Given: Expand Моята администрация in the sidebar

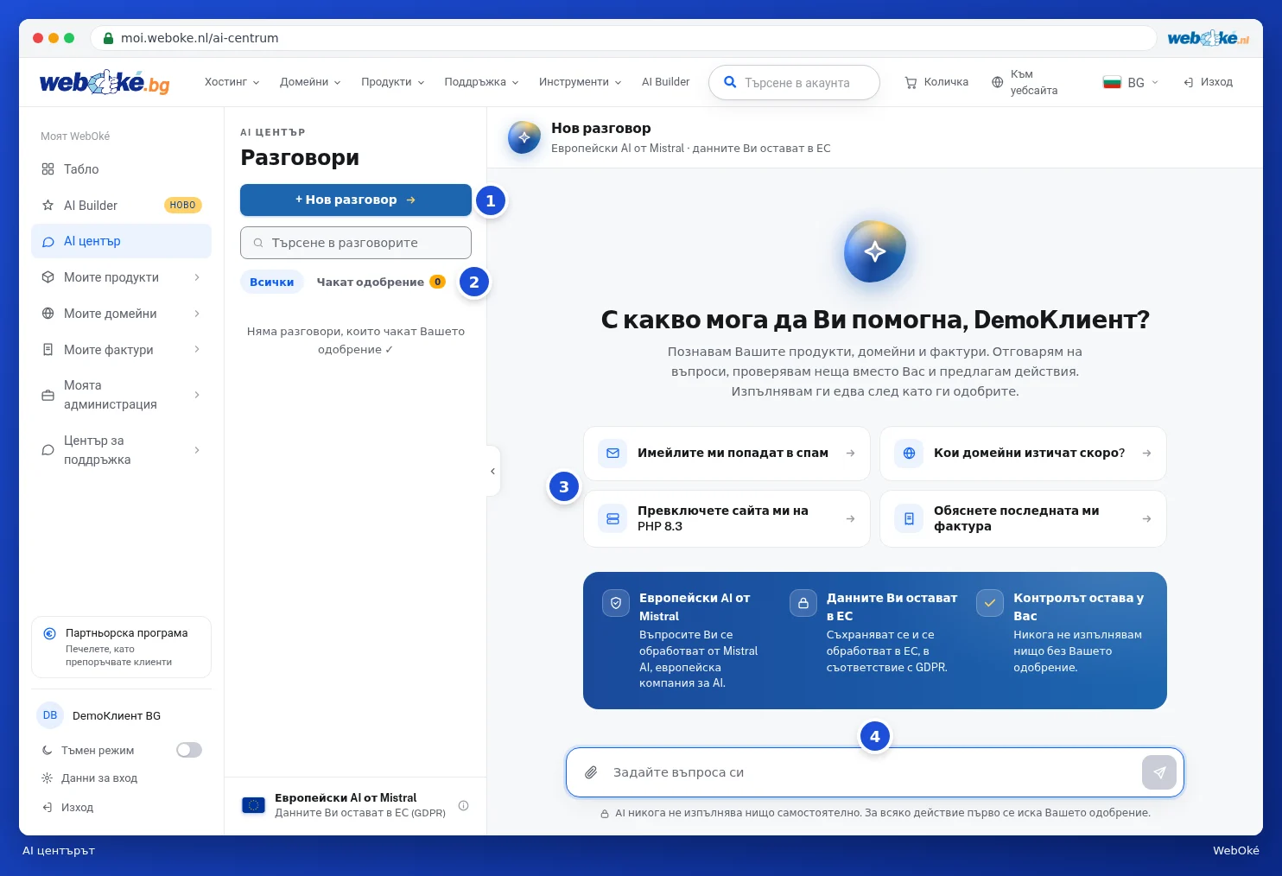Looking at the screenshot, I should tap(121, 395).
